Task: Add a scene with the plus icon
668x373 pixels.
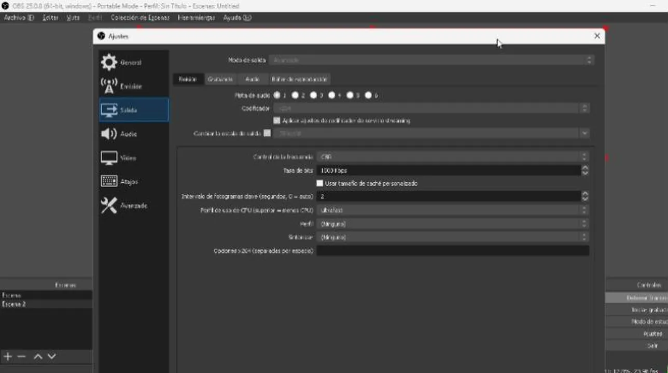Action: 8,356
